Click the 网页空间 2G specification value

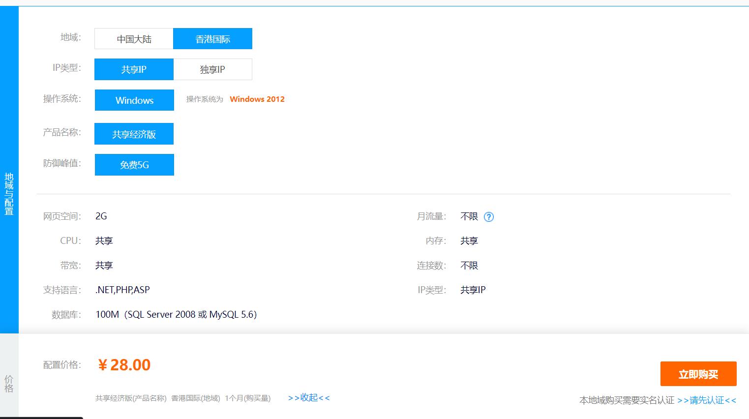tap(101, 216)
